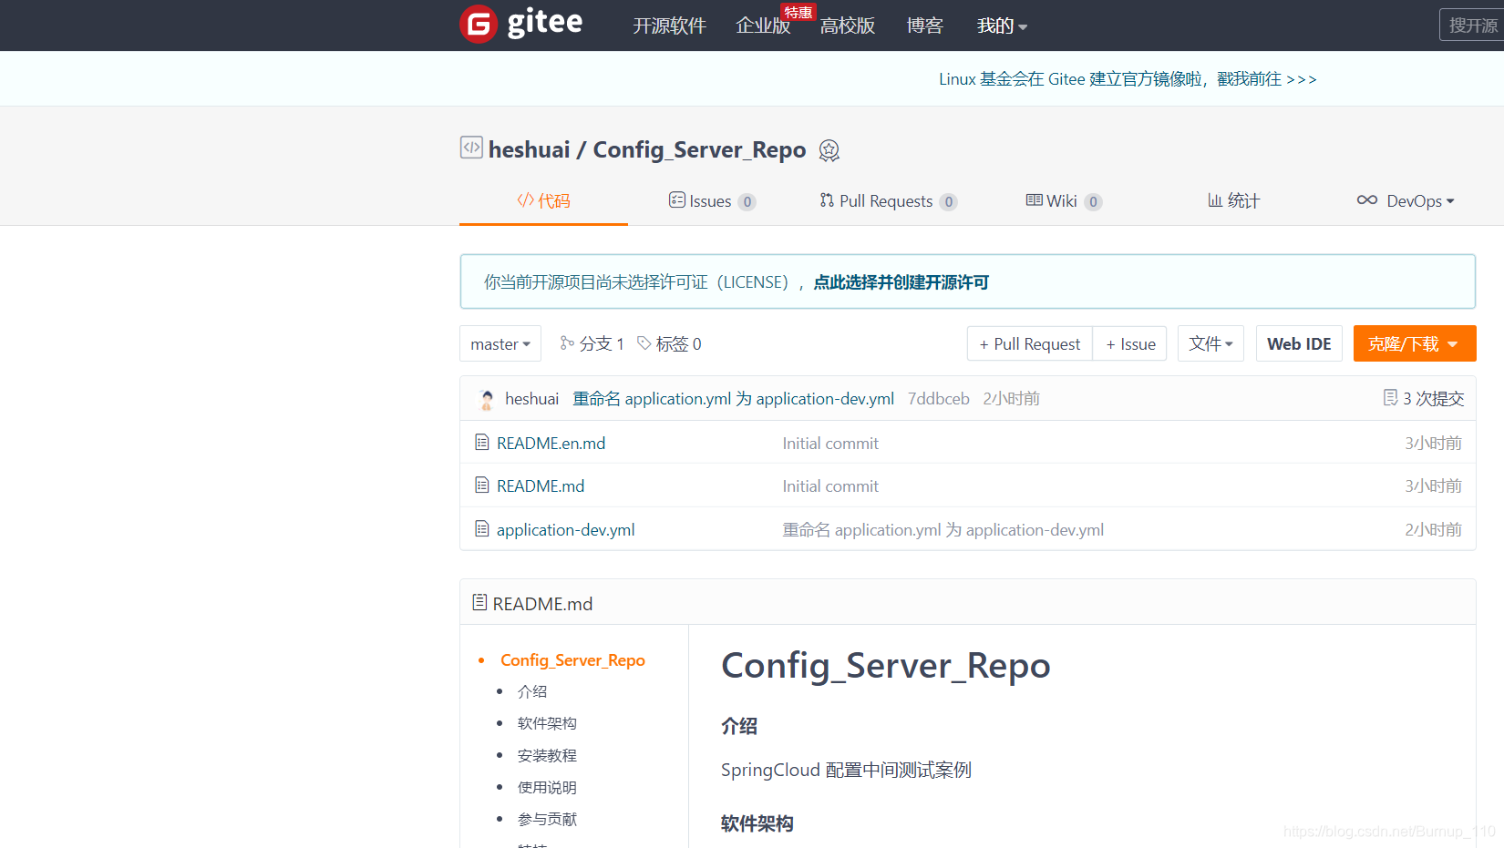The width and height of the screenshot is (1504, 848).
Task: Click the 2小时前 timestamp in commit header
Action: pyautogui.click(x=1011, y=399)
